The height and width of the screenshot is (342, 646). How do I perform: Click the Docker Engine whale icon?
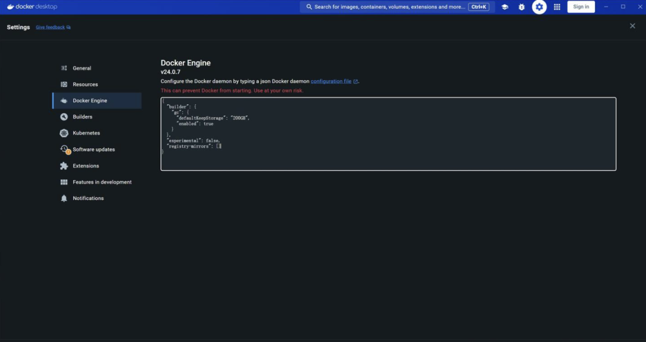tap(64, 100)
